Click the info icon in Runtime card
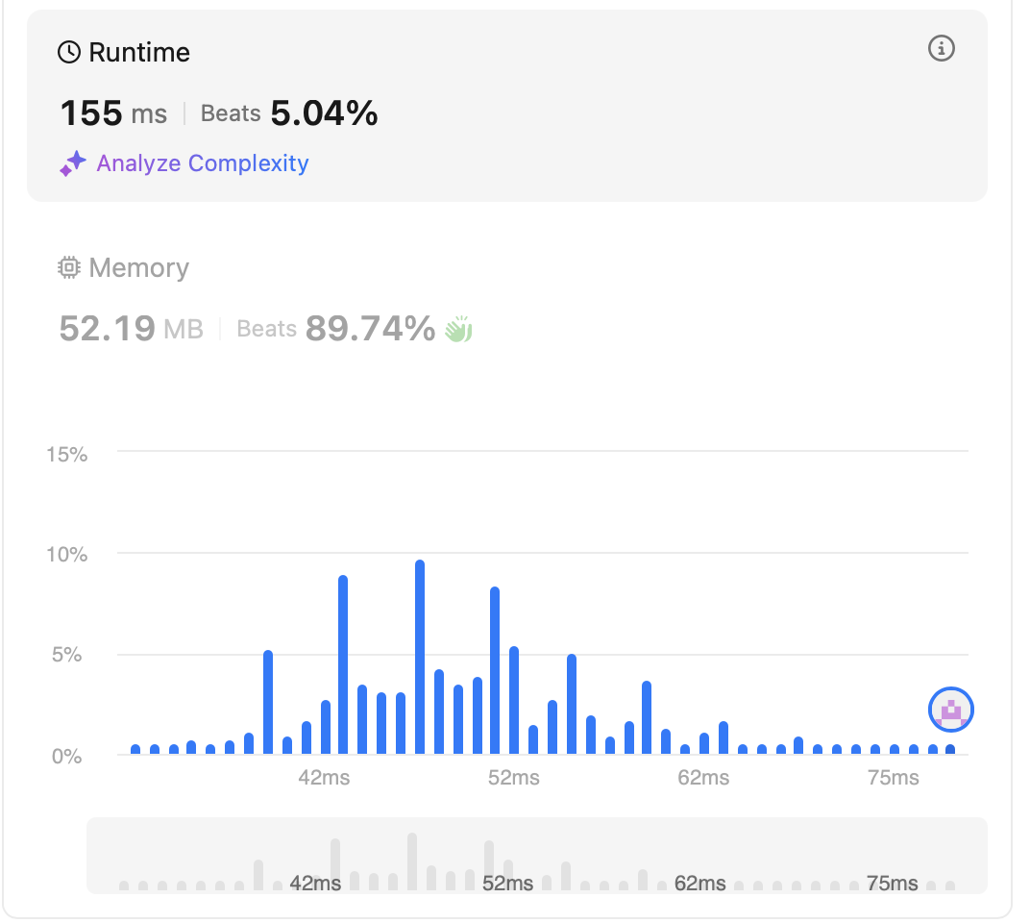The image size is (1030, 923). click(942, 49)
